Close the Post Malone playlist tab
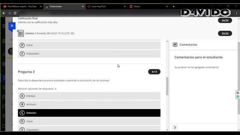This screenshot has height=135, width=240. 41,6
